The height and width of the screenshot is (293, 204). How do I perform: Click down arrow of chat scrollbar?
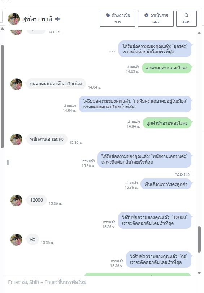click(199, 273)
